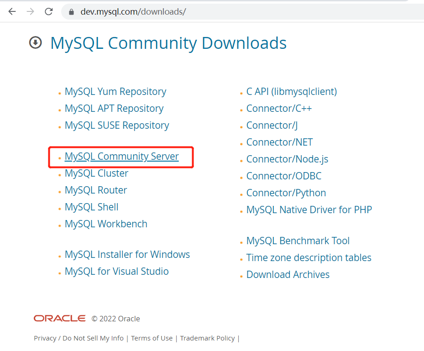Select the Connector/J link
The image size is (424, 351).
pyautogui.click(x=272, y=126)
